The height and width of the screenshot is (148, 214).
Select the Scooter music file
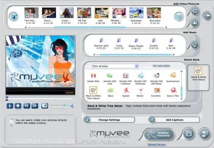coord(154,43)
